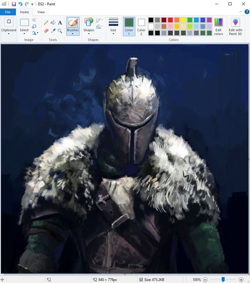Collapse the ribbon with the chevron
Image resolution: width=250 pixels, height=283 pixels.
[240, 12]
